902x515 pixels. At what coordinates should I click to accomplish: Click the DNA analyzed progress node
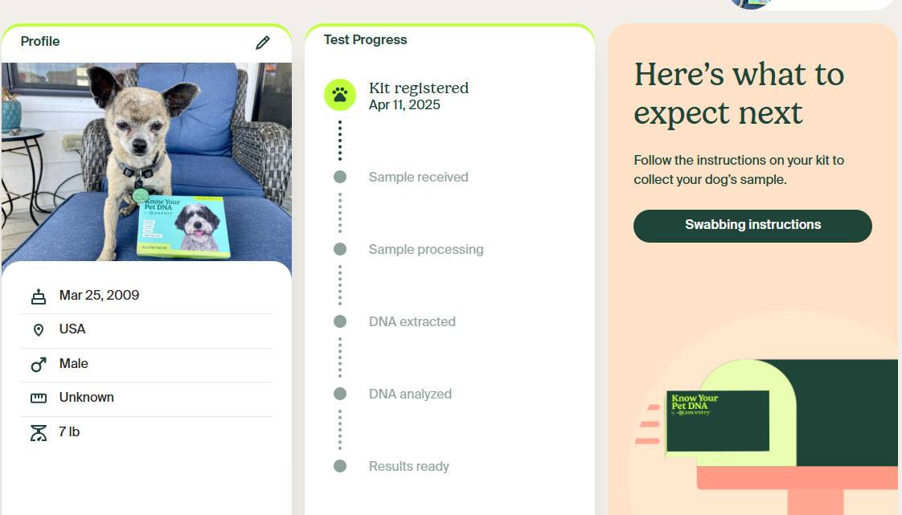339,394
